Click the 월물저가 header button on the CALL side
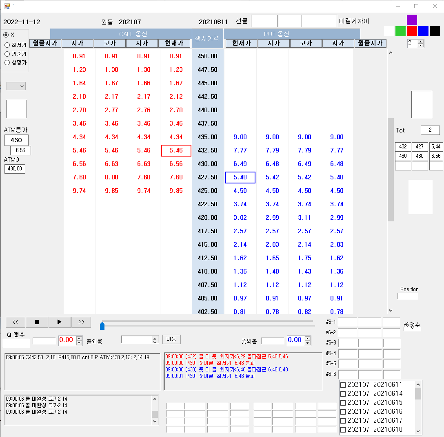Image resolution: width=444 pixels, height=437 pixels. point(45,43)
